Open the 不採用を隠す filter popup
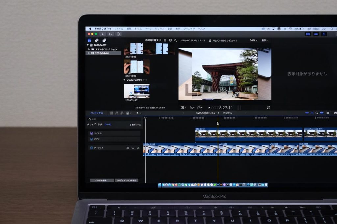This screenshot has width=337, height=224. coord(153,40)
